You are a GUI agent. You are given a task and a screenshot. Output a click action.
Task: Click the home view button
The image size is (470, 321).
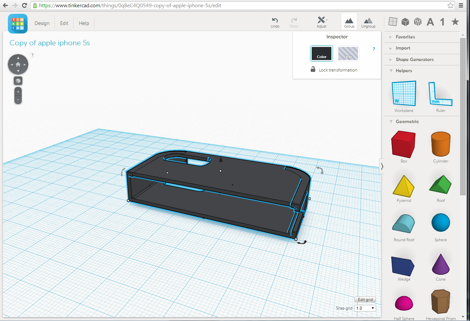pos(18,65)
